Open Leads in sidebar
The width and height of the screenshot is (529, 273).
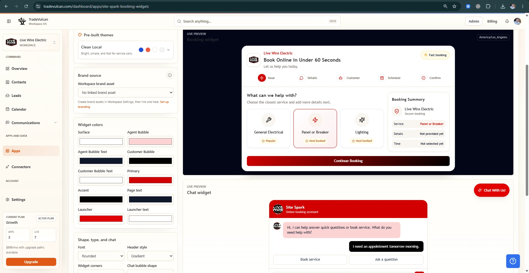coord(31,95)
